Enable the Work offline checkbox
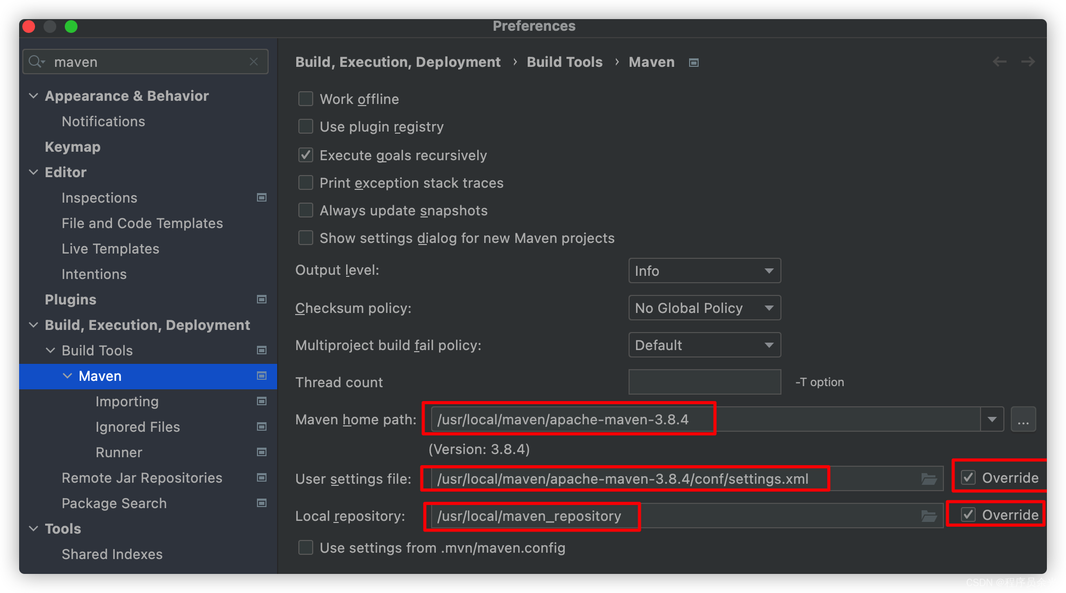Screen dimensions: 1066x593 click(306, 99)
